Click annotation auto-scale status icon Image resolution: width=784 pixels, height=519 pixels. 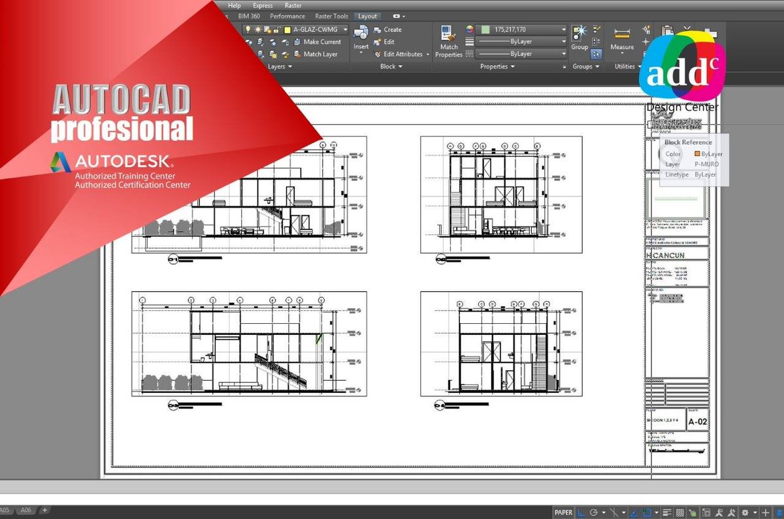(731, 512)
